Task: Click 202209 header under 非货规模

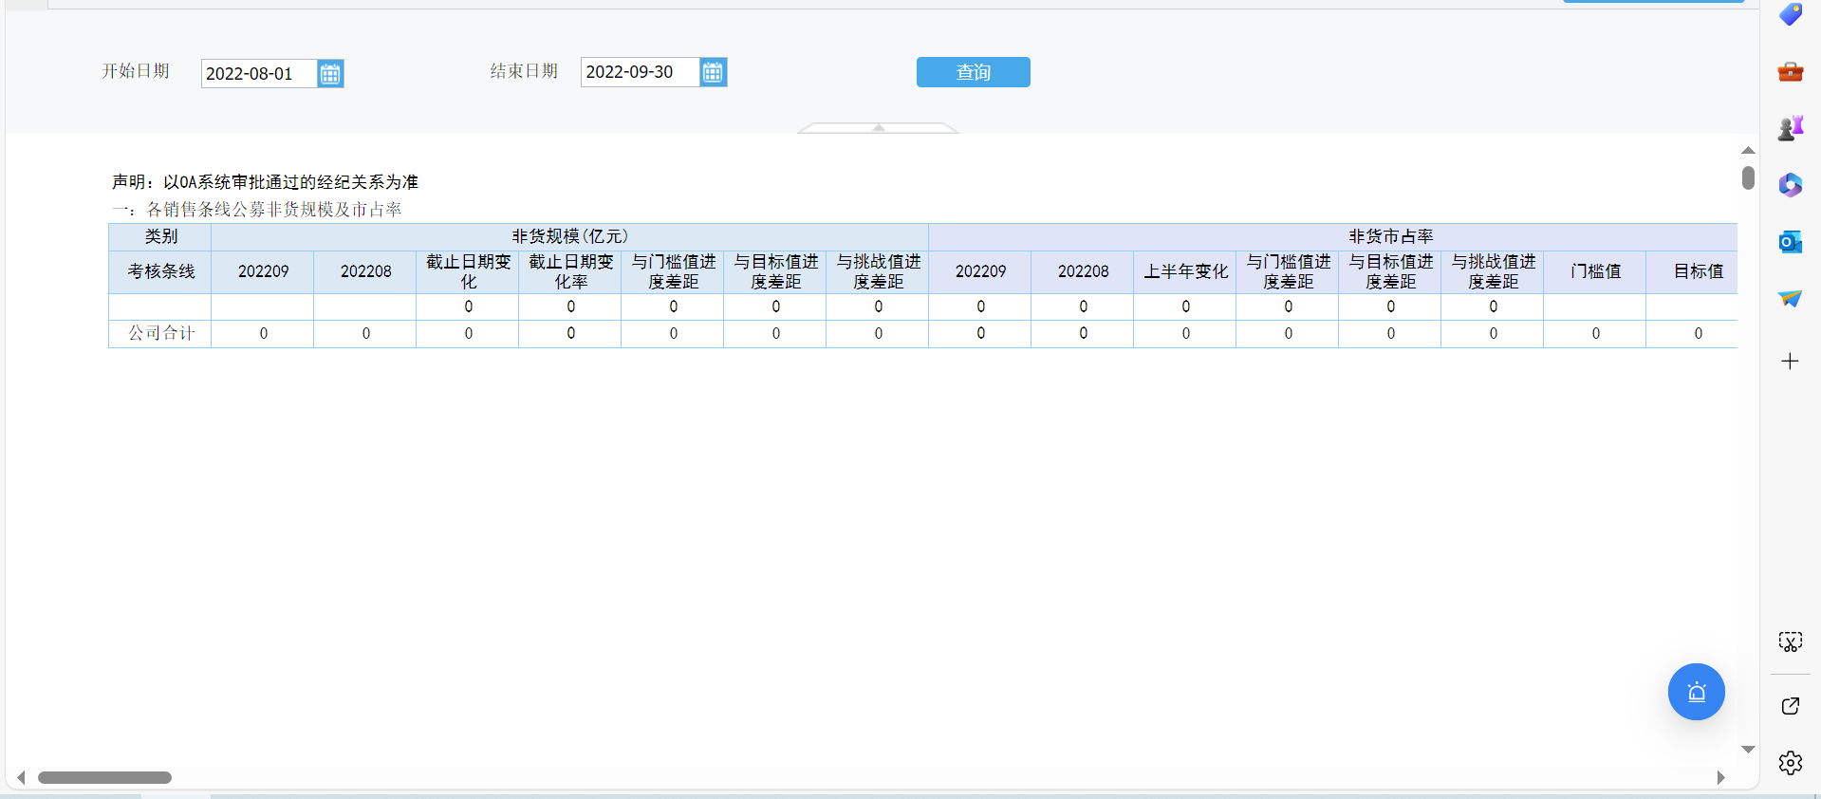Action: 263,271
